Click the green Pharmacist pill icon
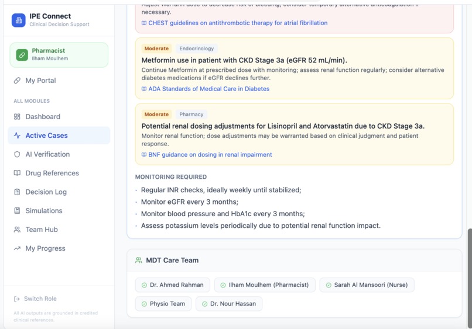472x329 pixels. [22, 55]
